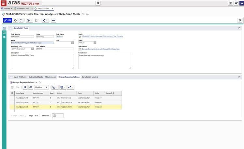Toggle split-screen layout view icon

click(x=230, y=3)
